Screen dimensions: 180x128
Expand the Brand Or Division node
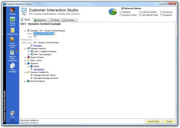click(x=25, y=58)
